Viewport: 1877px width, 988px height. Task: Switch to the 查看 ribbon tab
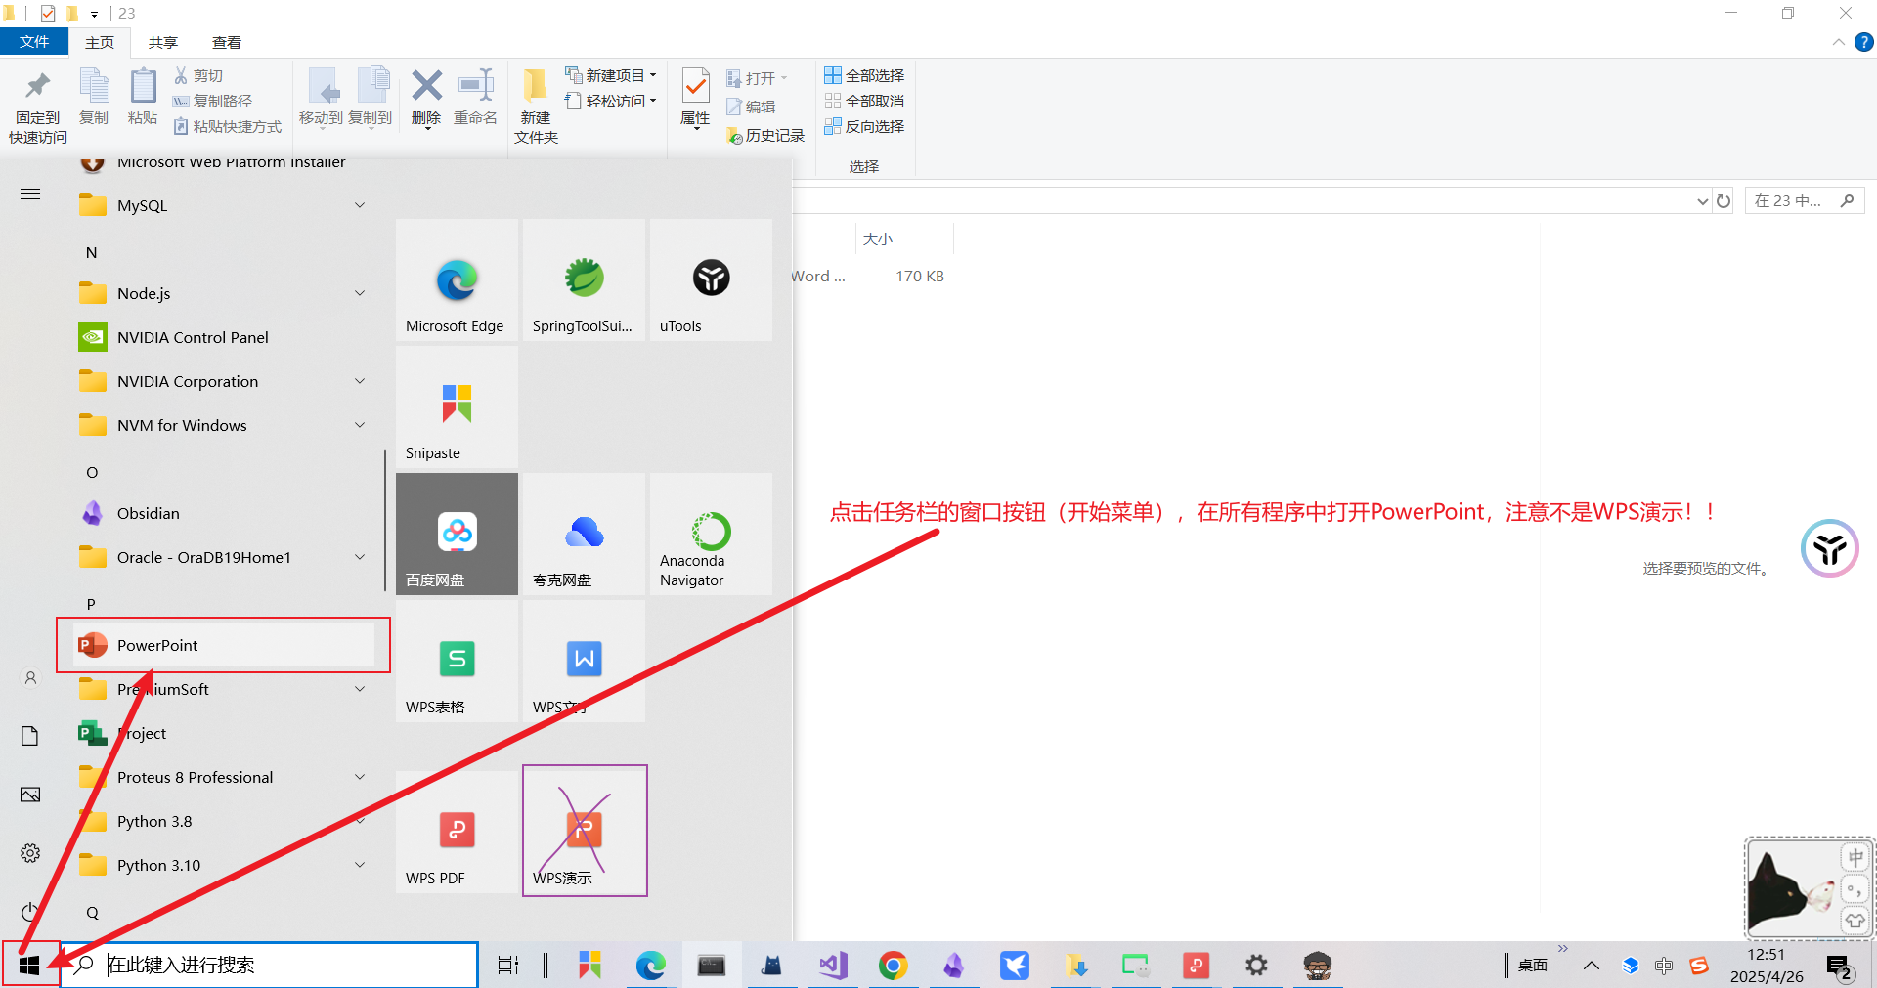227,42
